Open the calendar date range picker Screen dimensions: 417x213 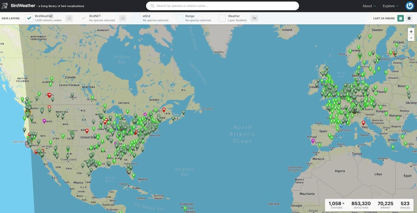click(401, 18)
